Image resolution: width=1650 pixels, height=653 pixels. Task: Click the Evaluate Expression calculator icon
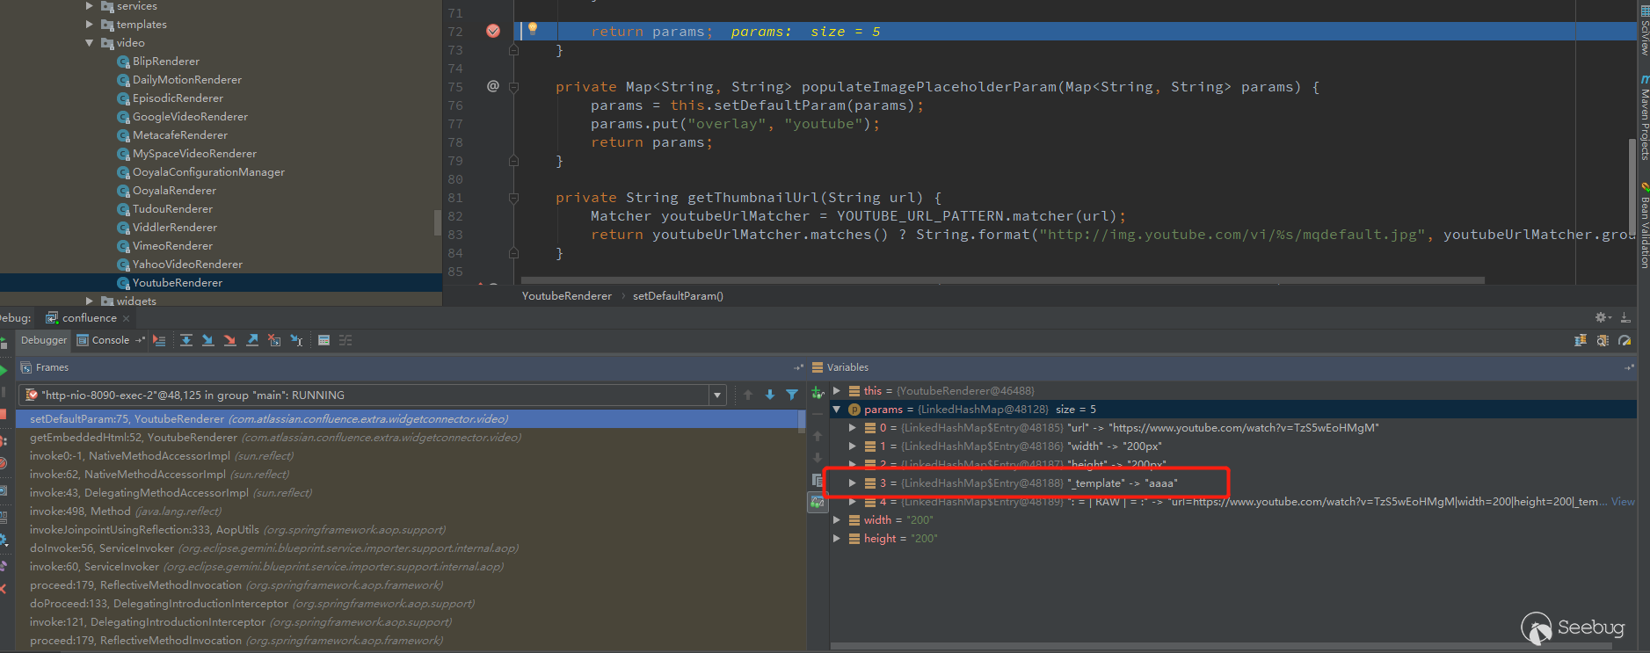coord(323,340)
